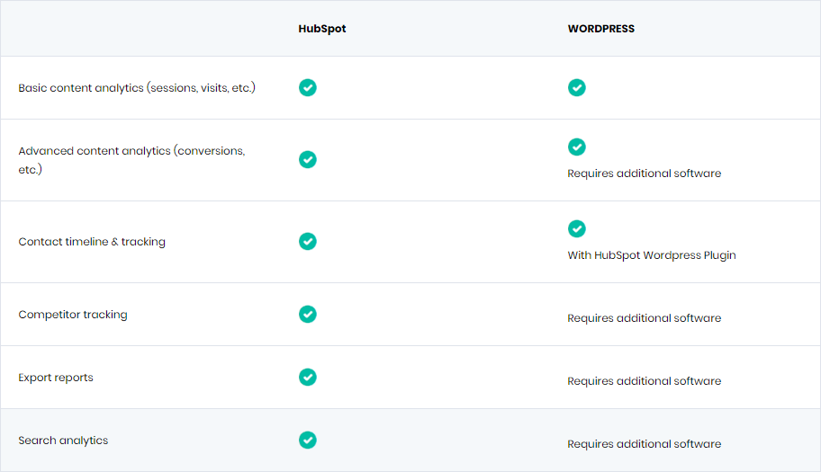Click the Export reports row label
This screenshot has width=821, height=472.
[56, 378]
